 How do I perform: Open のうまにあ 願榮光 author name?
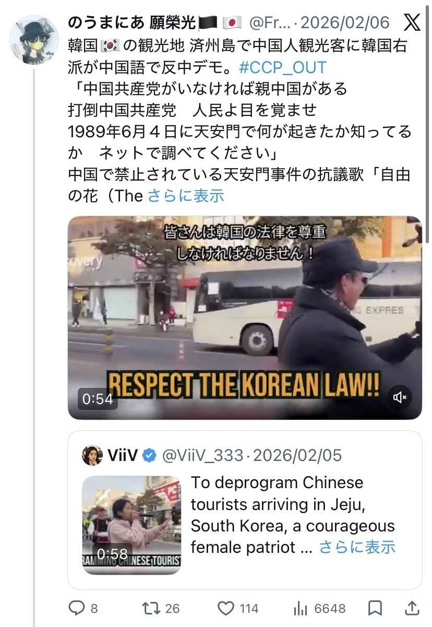tap(132, 22)
